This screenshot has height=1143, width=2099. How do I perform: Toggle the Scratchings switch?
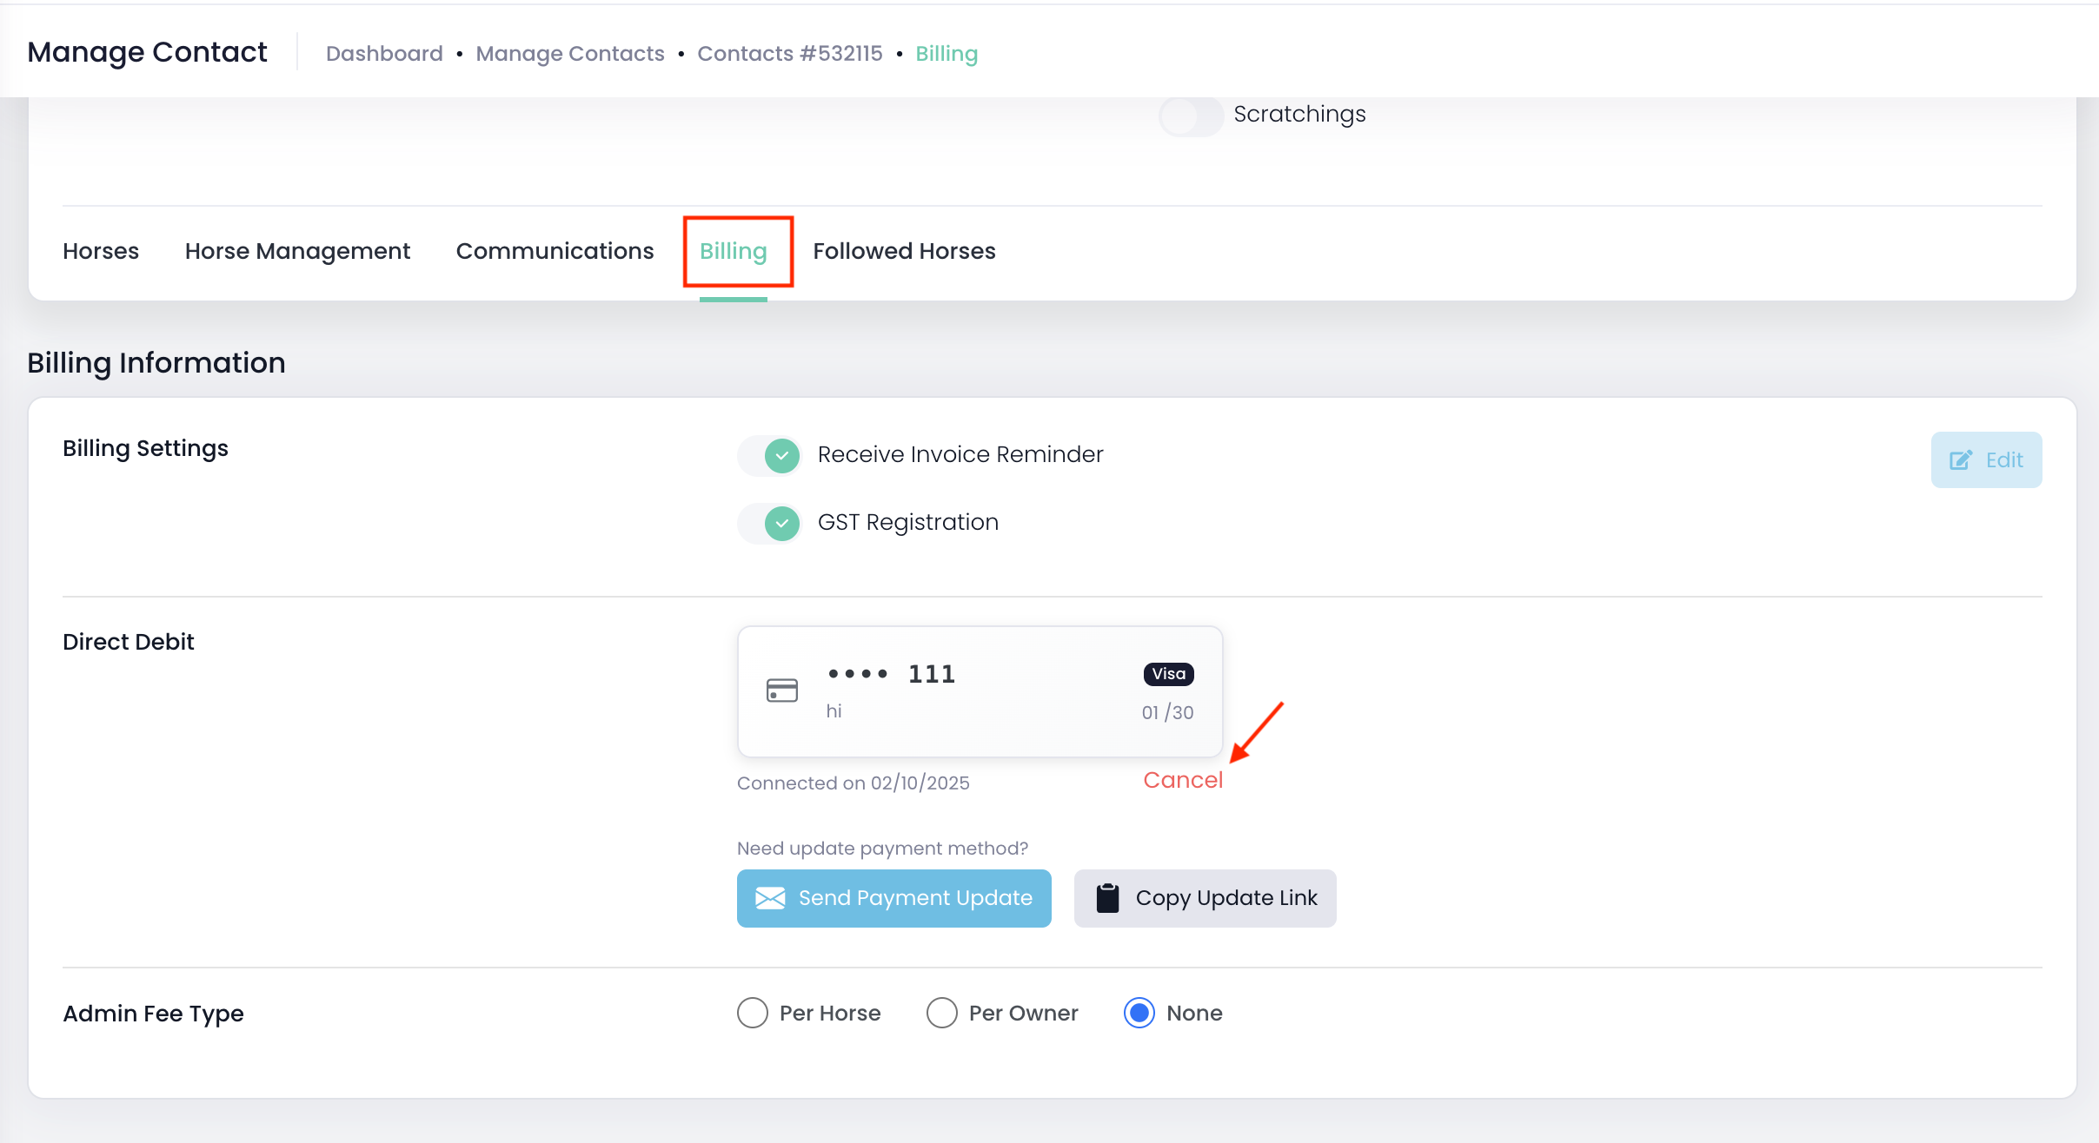(x=1191, y=115)
